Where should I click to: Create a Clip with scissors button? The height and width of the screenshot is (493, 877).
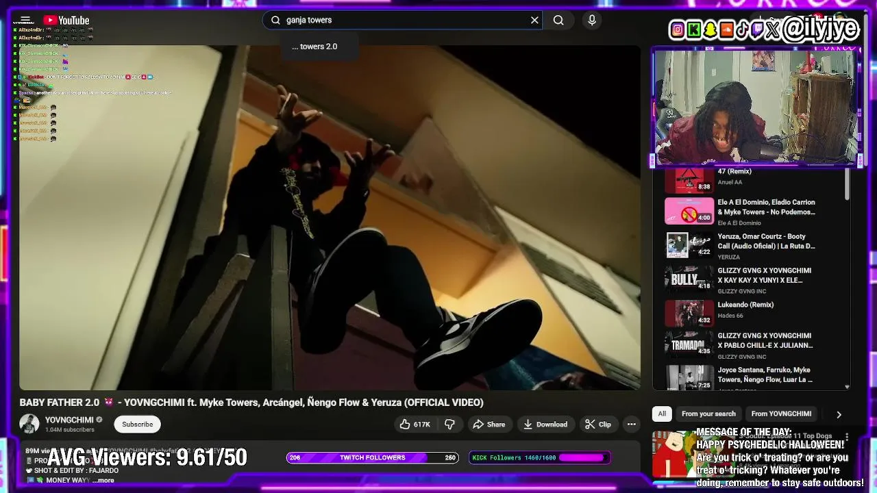[x=598, y=425]
